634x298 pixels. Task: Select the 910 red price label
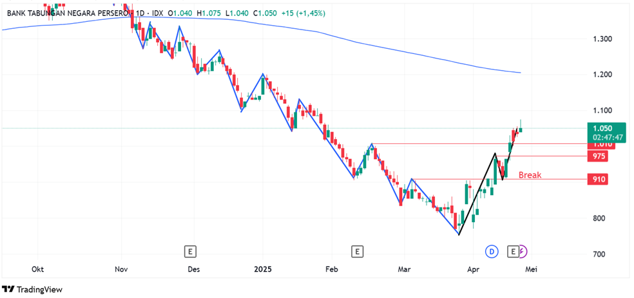pos(598,179)
